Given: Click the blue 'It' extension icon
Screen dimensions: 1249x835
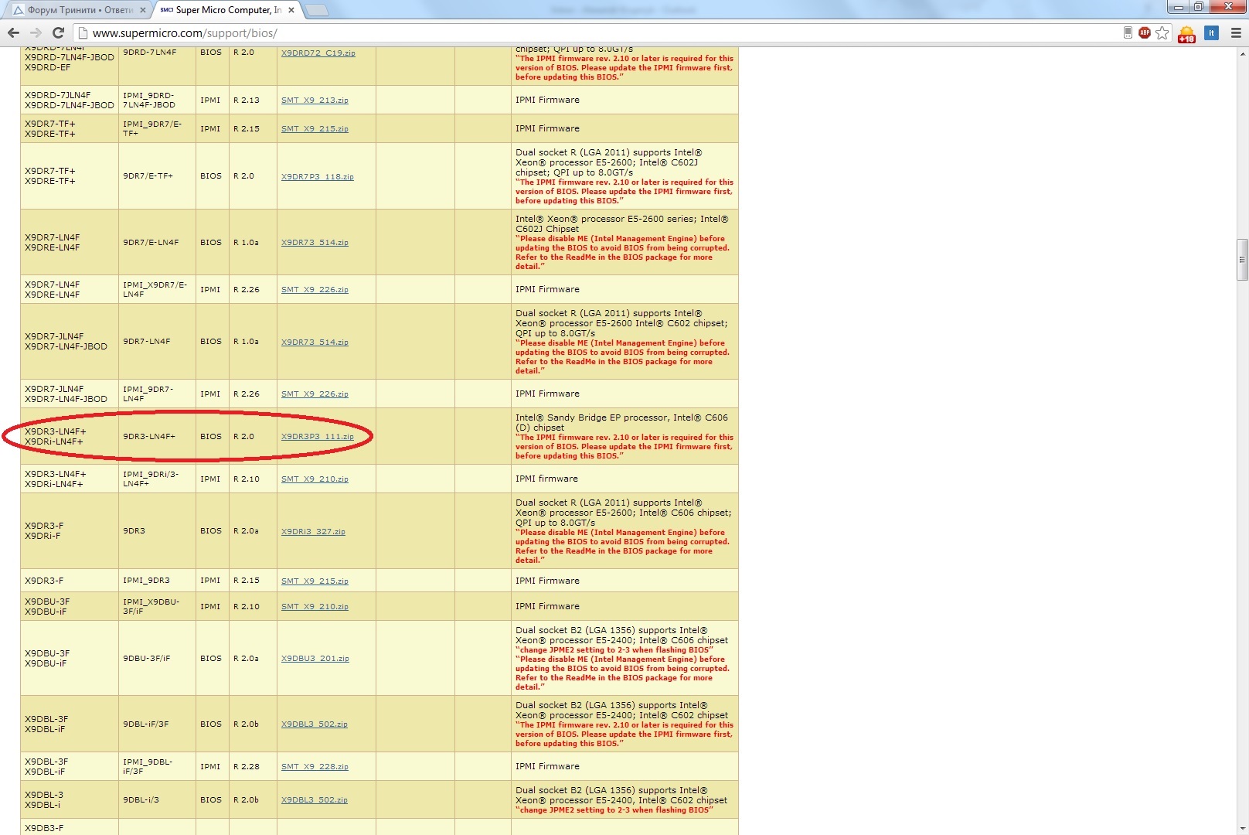Looking at the screenshot, I should 1211,32.
